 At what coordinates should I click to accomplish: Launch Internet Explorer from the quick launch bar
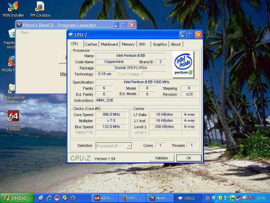click(x=49, y=198)
